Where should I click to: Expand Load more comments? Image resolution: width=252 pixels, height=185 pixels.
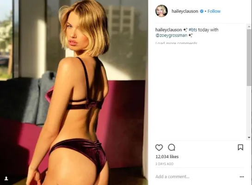pyautogui.click(x=176, y=43)
